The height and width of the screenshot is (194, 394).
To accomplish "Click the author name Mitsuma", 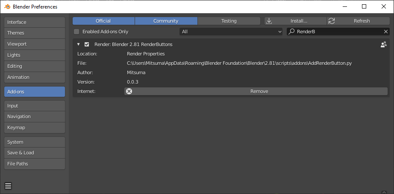I will [136, 72].
